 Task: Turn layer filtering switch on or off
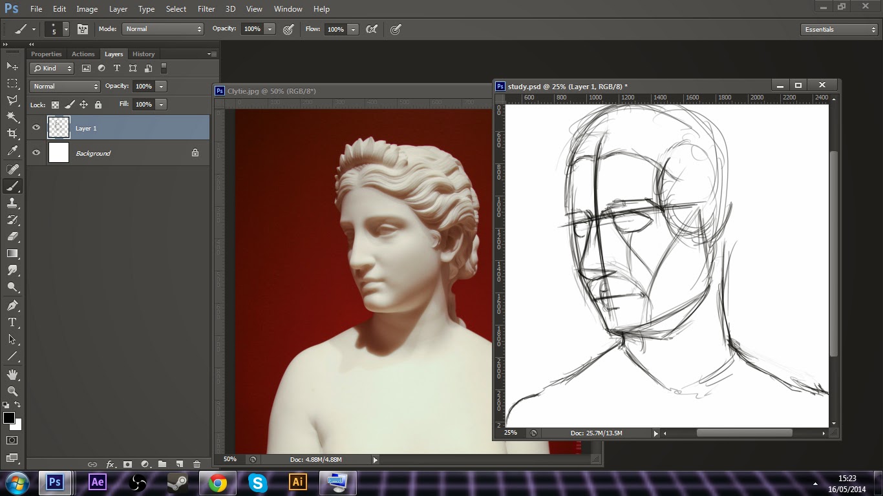coord(164,68)
